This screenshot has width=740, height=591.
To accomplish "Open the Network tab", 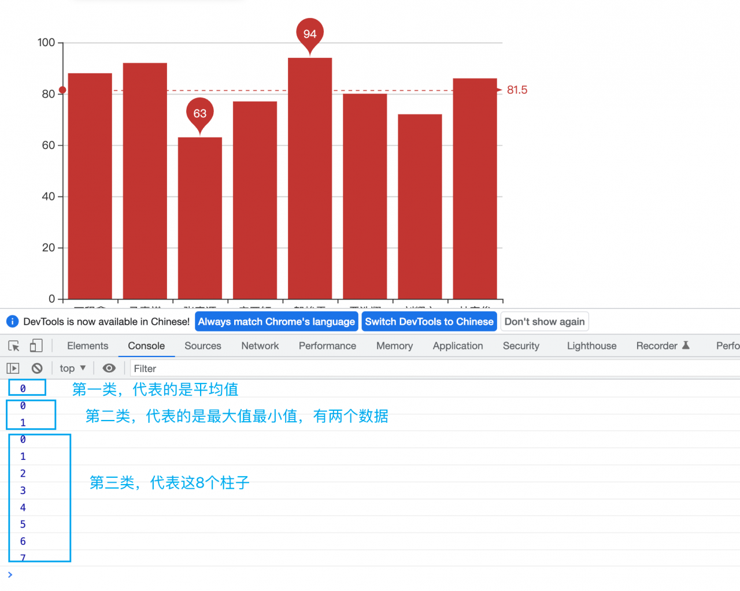I will pos(260,345).
